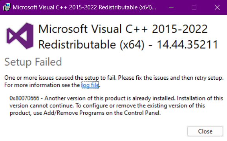Click the text 'For more information see the'

(x=42, y=85)
